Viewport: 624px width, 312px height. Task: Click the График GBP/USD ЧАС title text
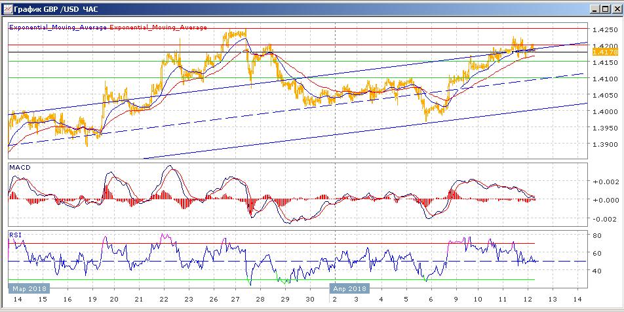(x=55, y=9)
